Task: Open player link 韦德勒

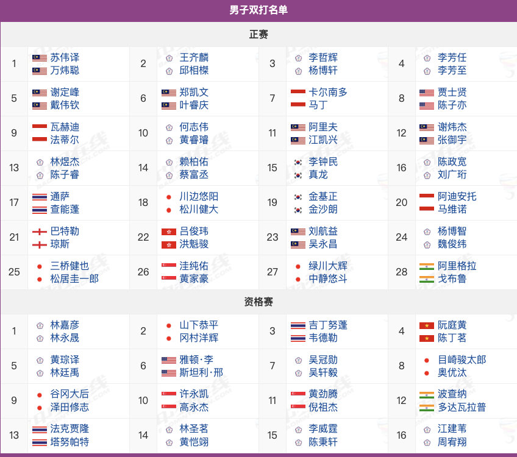Action: [x=323, y=338]
